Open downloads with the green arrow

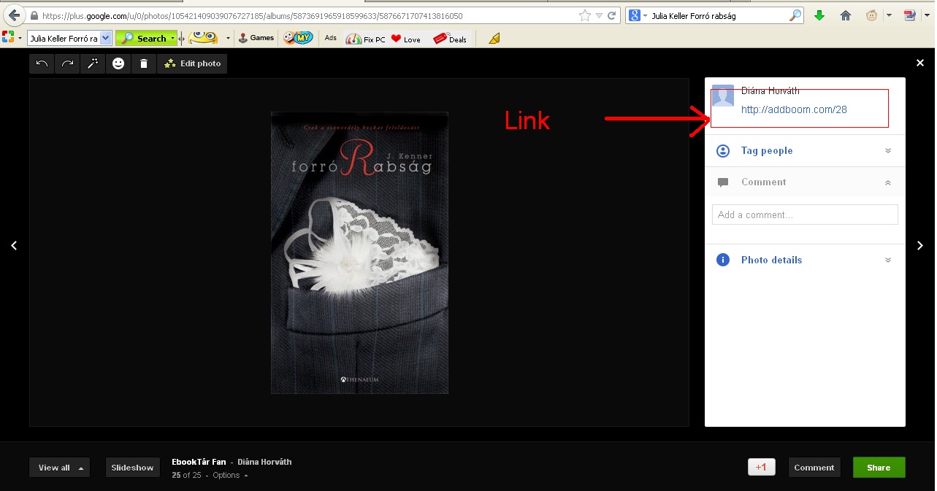click(x=819, y=15)
